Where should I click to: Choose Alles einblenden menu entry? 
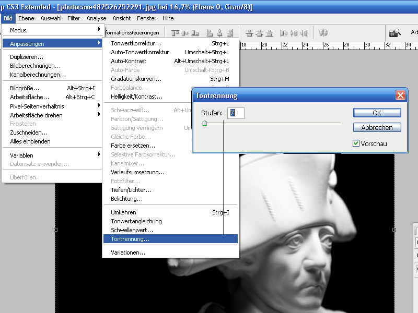pos(52,141)
